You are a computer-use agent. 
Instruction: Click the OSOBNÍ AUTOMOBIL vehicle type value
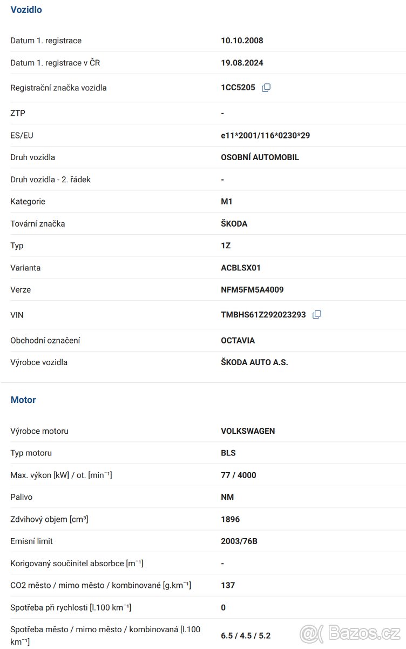260,157
